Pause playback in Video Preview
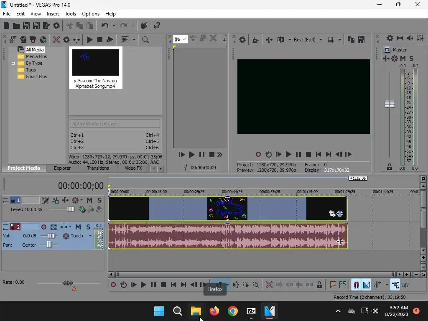 pyautogui.click(x=298, y=155)
